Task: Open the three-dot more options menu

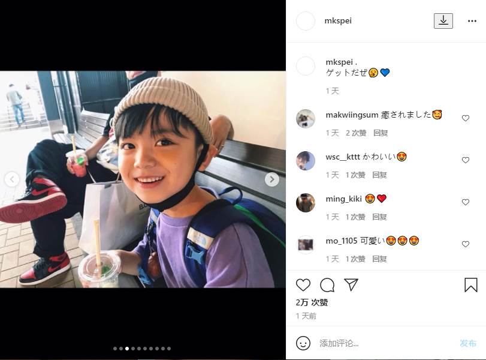Action: pos(472,21)
